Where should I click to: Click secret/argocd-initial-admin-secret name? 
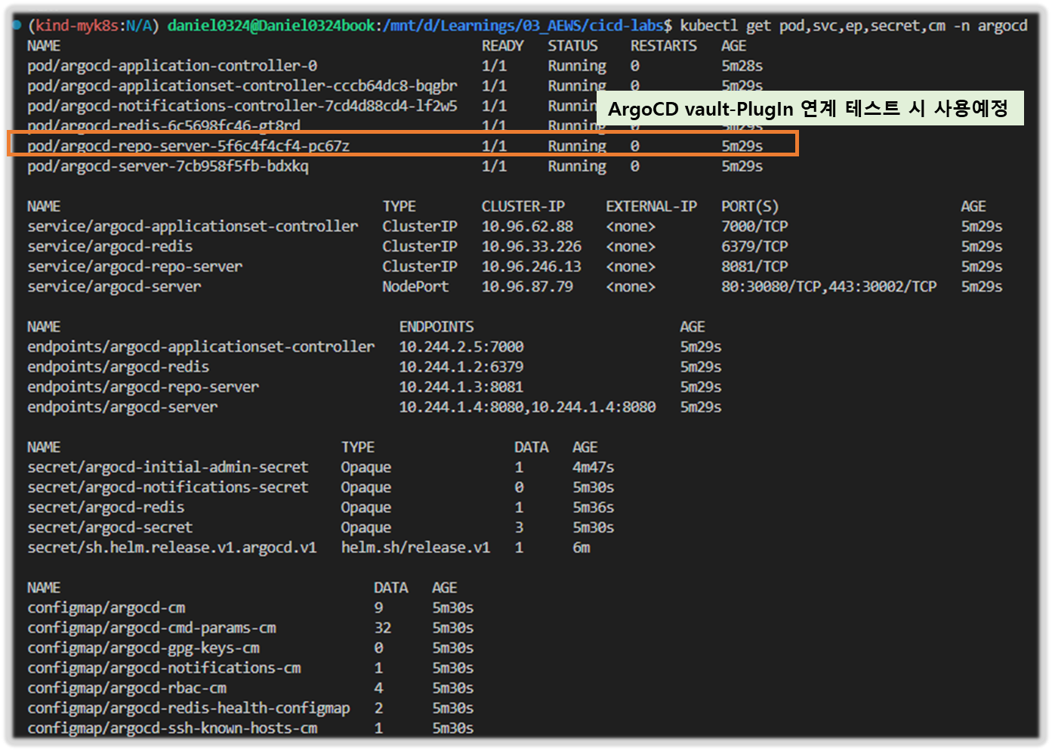[168, 467]
